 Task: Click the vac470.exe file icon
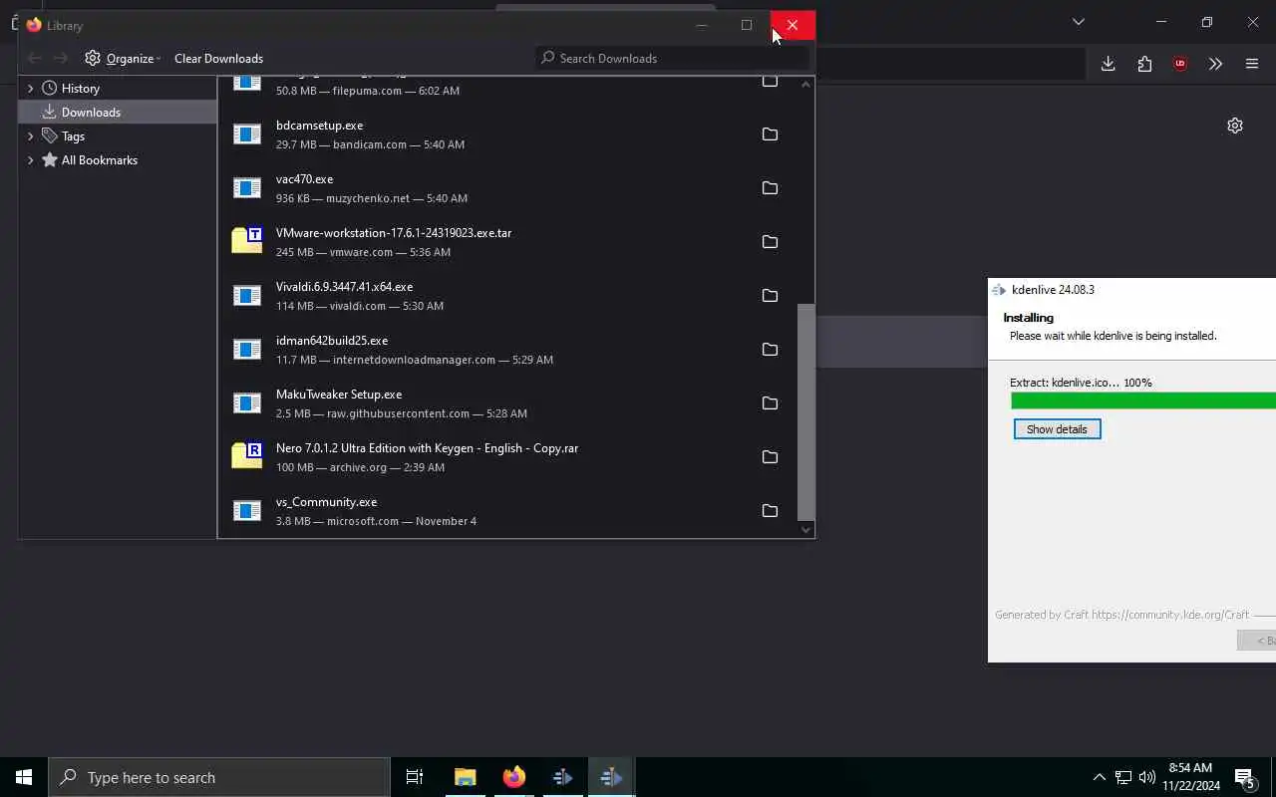(247, 188)
